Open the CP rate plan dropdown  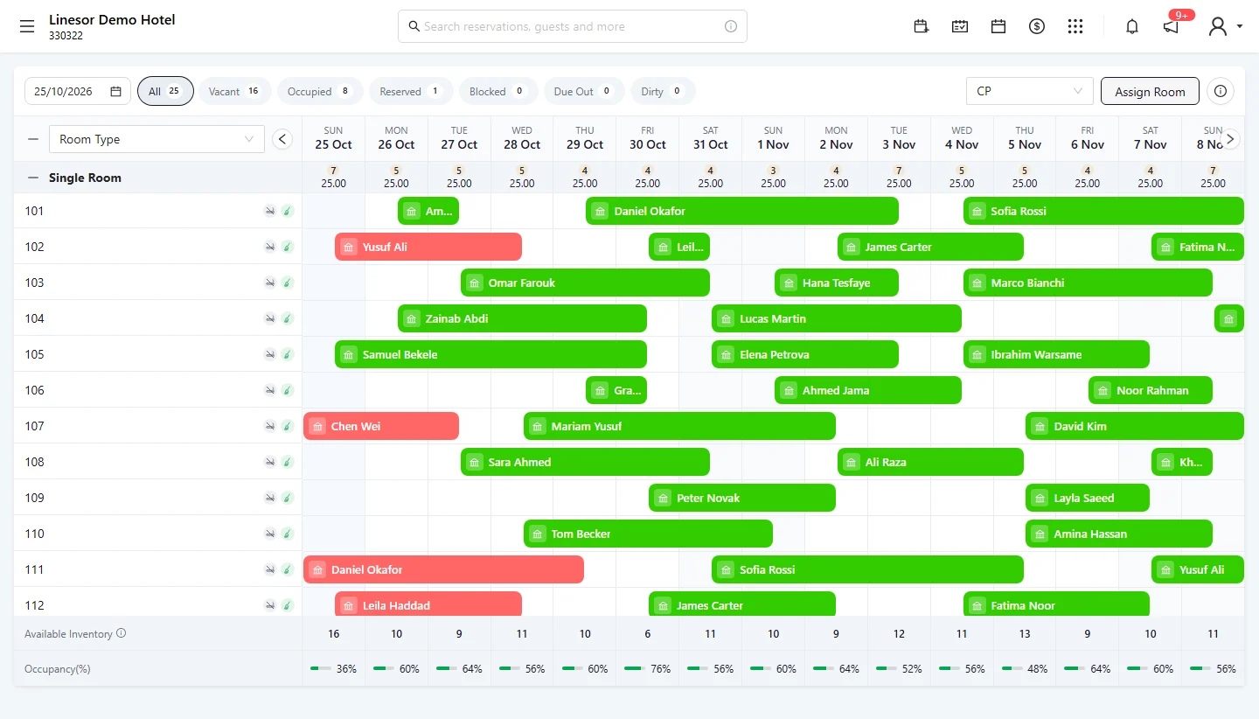1029,91
